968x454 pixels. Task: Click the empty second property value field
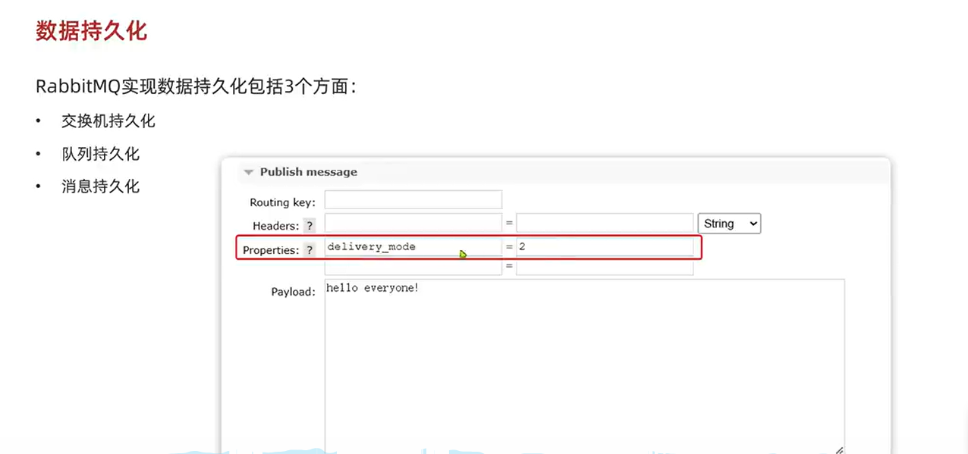(605, 268)
